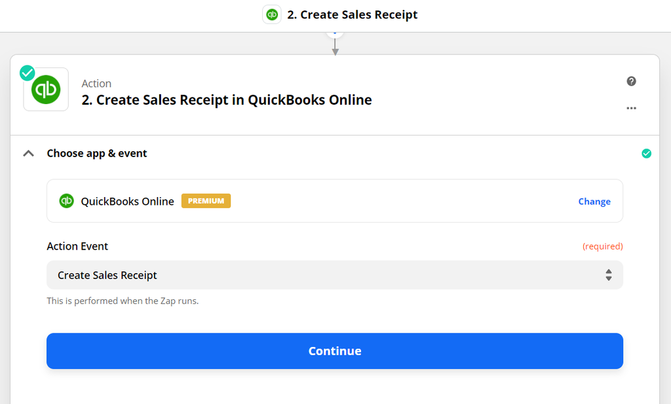Select the QuickBooks Online app card
Viewport: 671px width, 404px height.
pos(335,201)
